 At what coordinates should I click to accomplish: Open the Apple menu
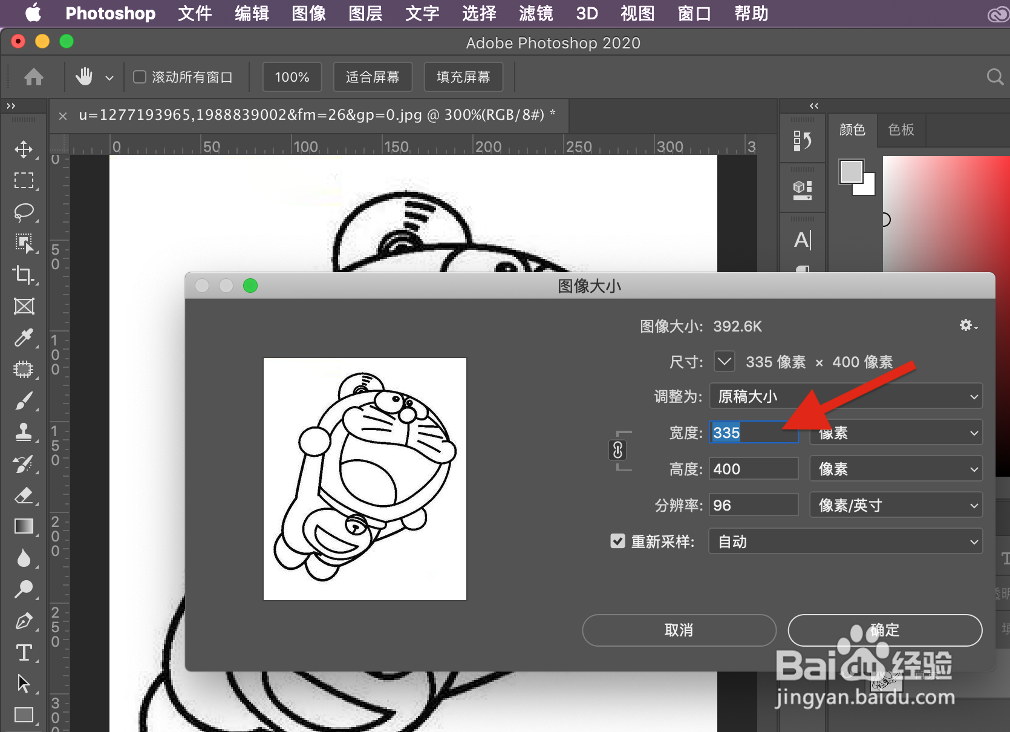33,13
